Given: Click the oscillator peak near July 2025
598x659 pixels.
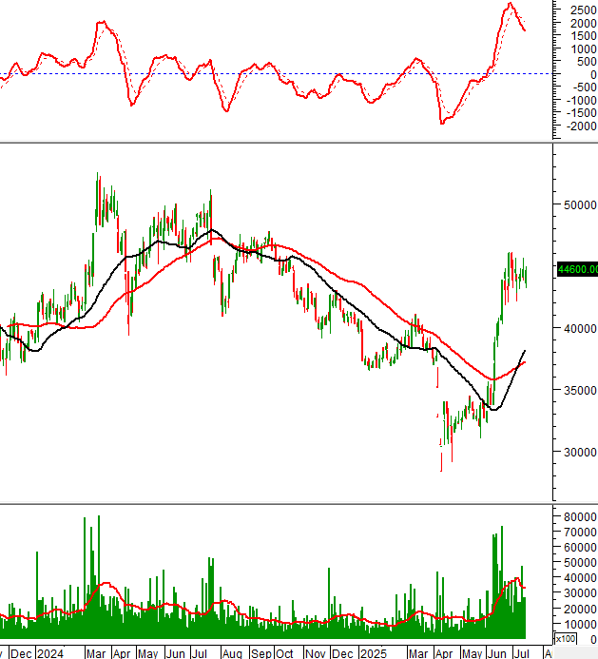Looking at the screenshot, I should pyautogui.click(x=510, y=5).
